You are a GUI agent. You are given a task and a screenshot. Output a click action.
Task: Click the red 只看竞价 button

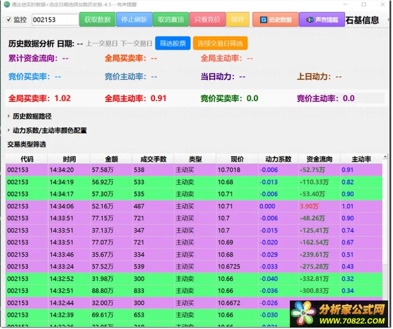click(207, 19)
